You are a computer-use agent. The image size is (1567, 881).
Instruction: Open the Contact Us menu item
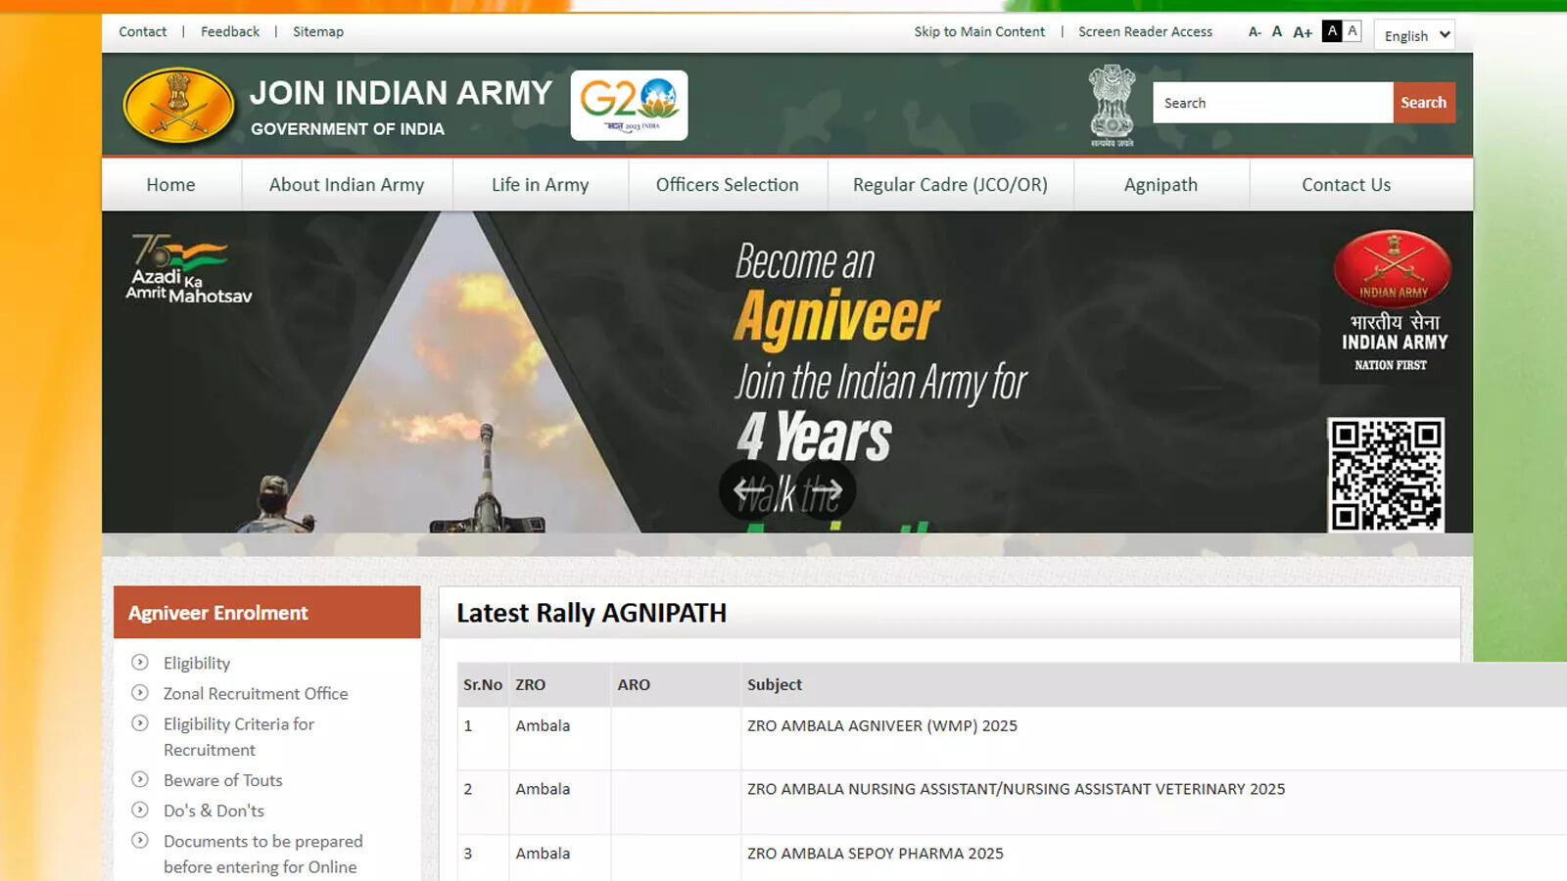point(1347,185)
